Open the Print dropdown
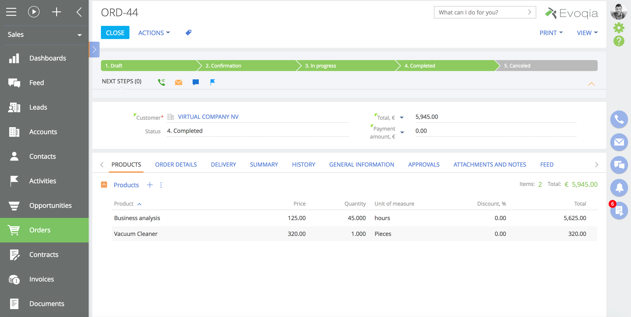Image resolution: width=631 pixels, height=317 pixels. pyautogui.click(x=551, y=33)
